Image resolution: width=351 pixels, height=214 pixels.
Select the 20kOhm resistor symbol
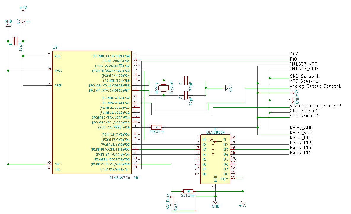click(x=188, y=191)
